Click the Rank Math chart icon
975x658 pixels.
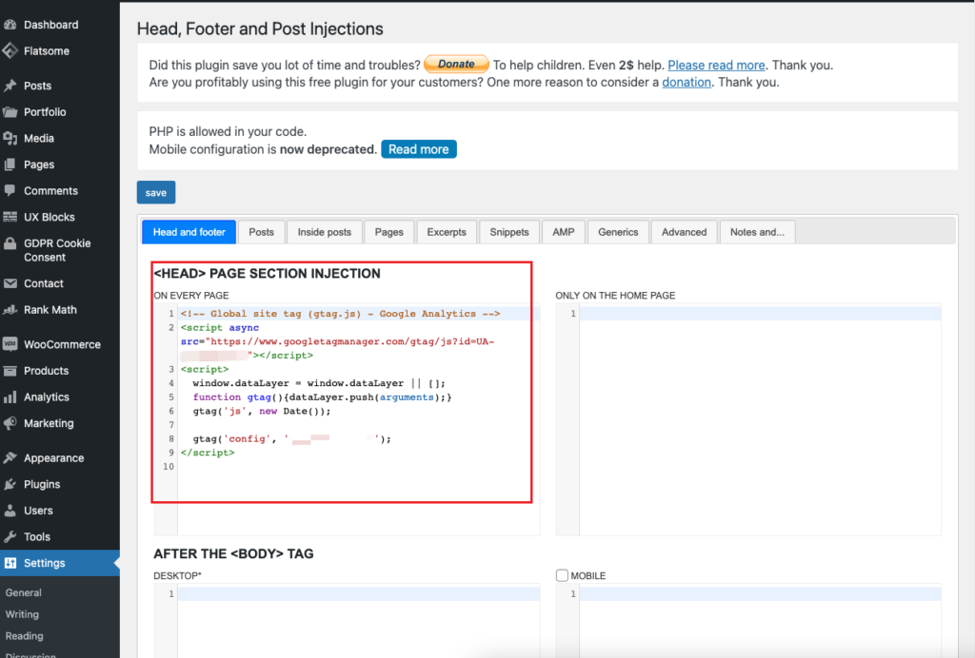(10, 310)
